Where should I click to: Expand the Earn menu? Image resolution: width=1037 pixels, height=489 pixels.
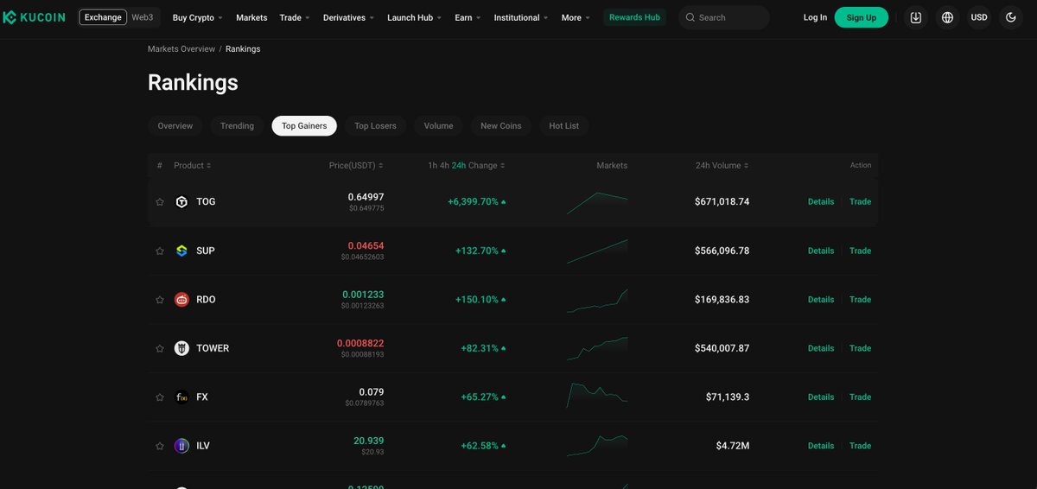tap(468, 17)
